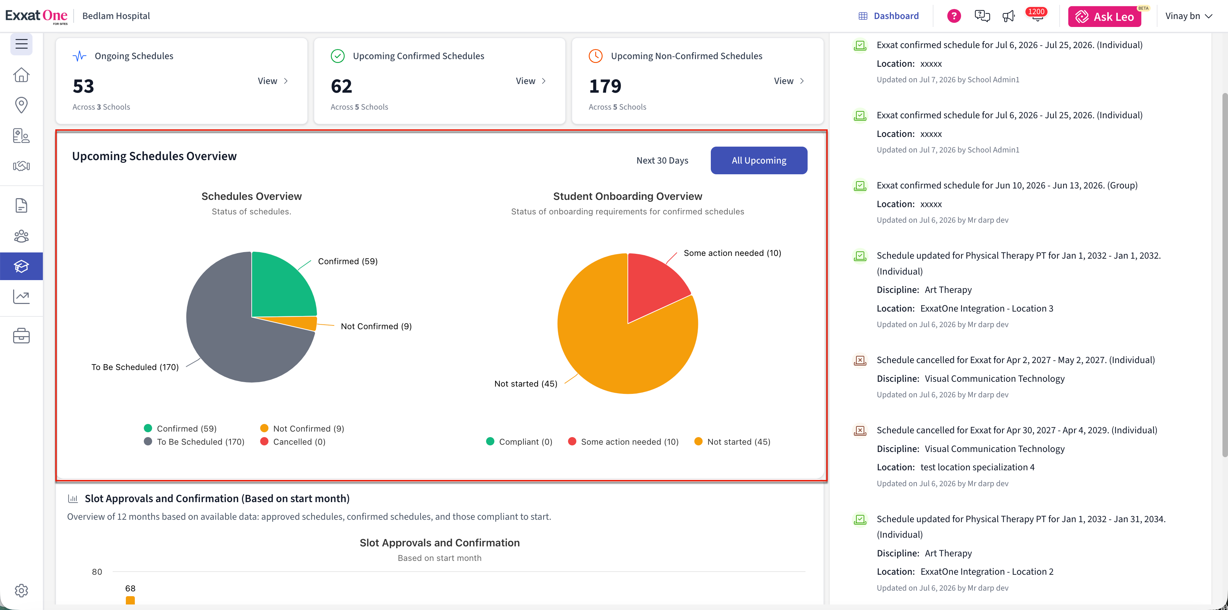
Task: Select the All Upcoming tab
Action: click(759, 160)
